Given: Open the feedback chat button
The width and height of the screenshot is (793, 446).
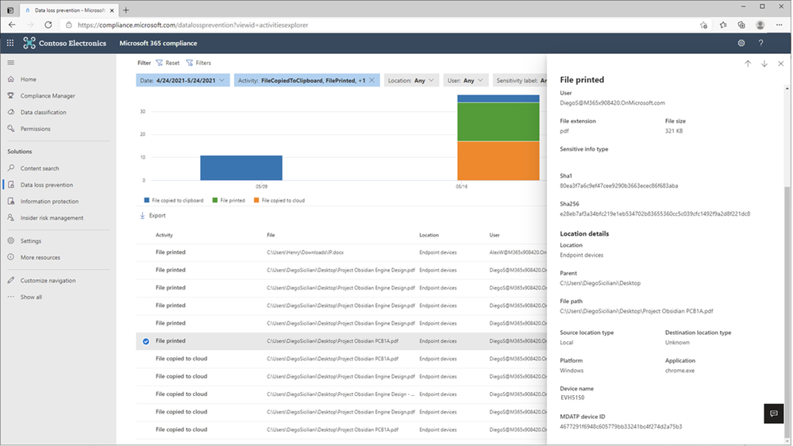Looking at the screenshot, I should tap(773, 413).
